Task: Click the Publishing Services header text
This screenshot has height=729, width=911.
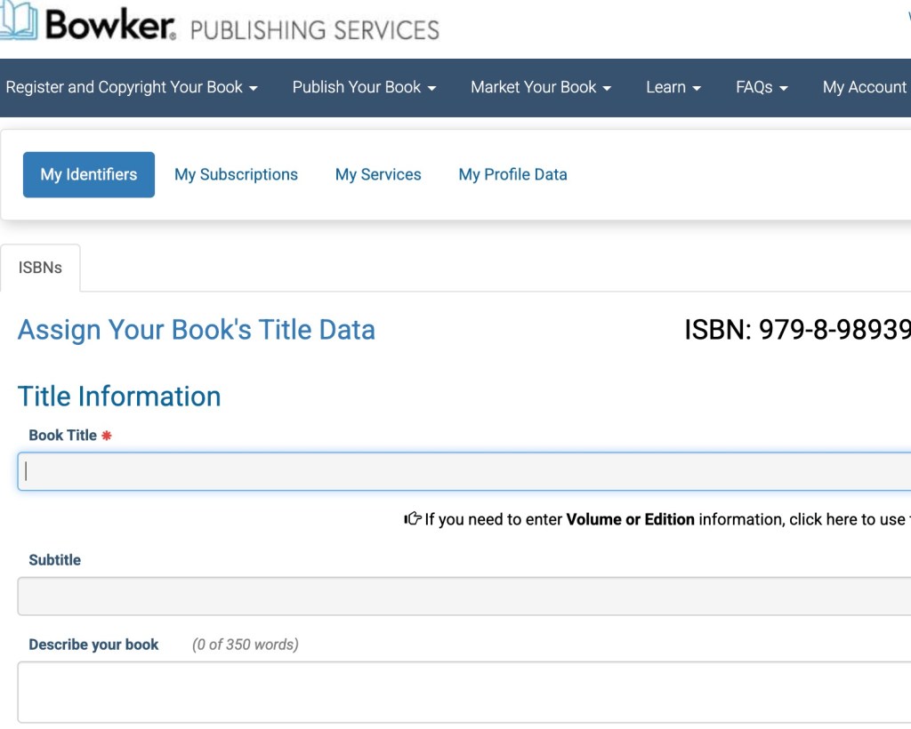Action: point(315,28)
